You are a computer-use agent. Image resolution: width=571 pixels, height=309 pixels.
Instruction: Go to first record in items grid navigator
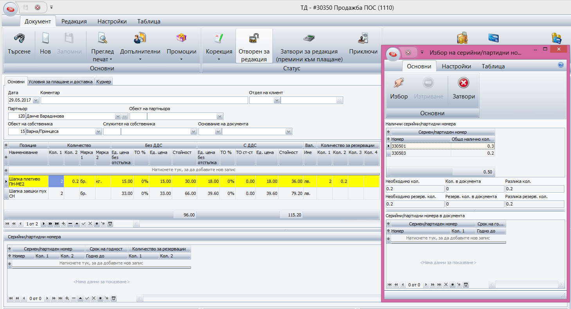click(7, 224)
